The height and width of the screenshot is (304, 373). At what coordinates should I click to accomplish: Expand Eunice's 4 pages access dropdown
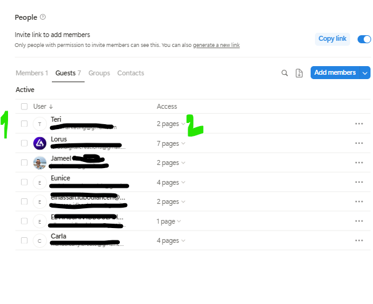(x=171, y=183)
